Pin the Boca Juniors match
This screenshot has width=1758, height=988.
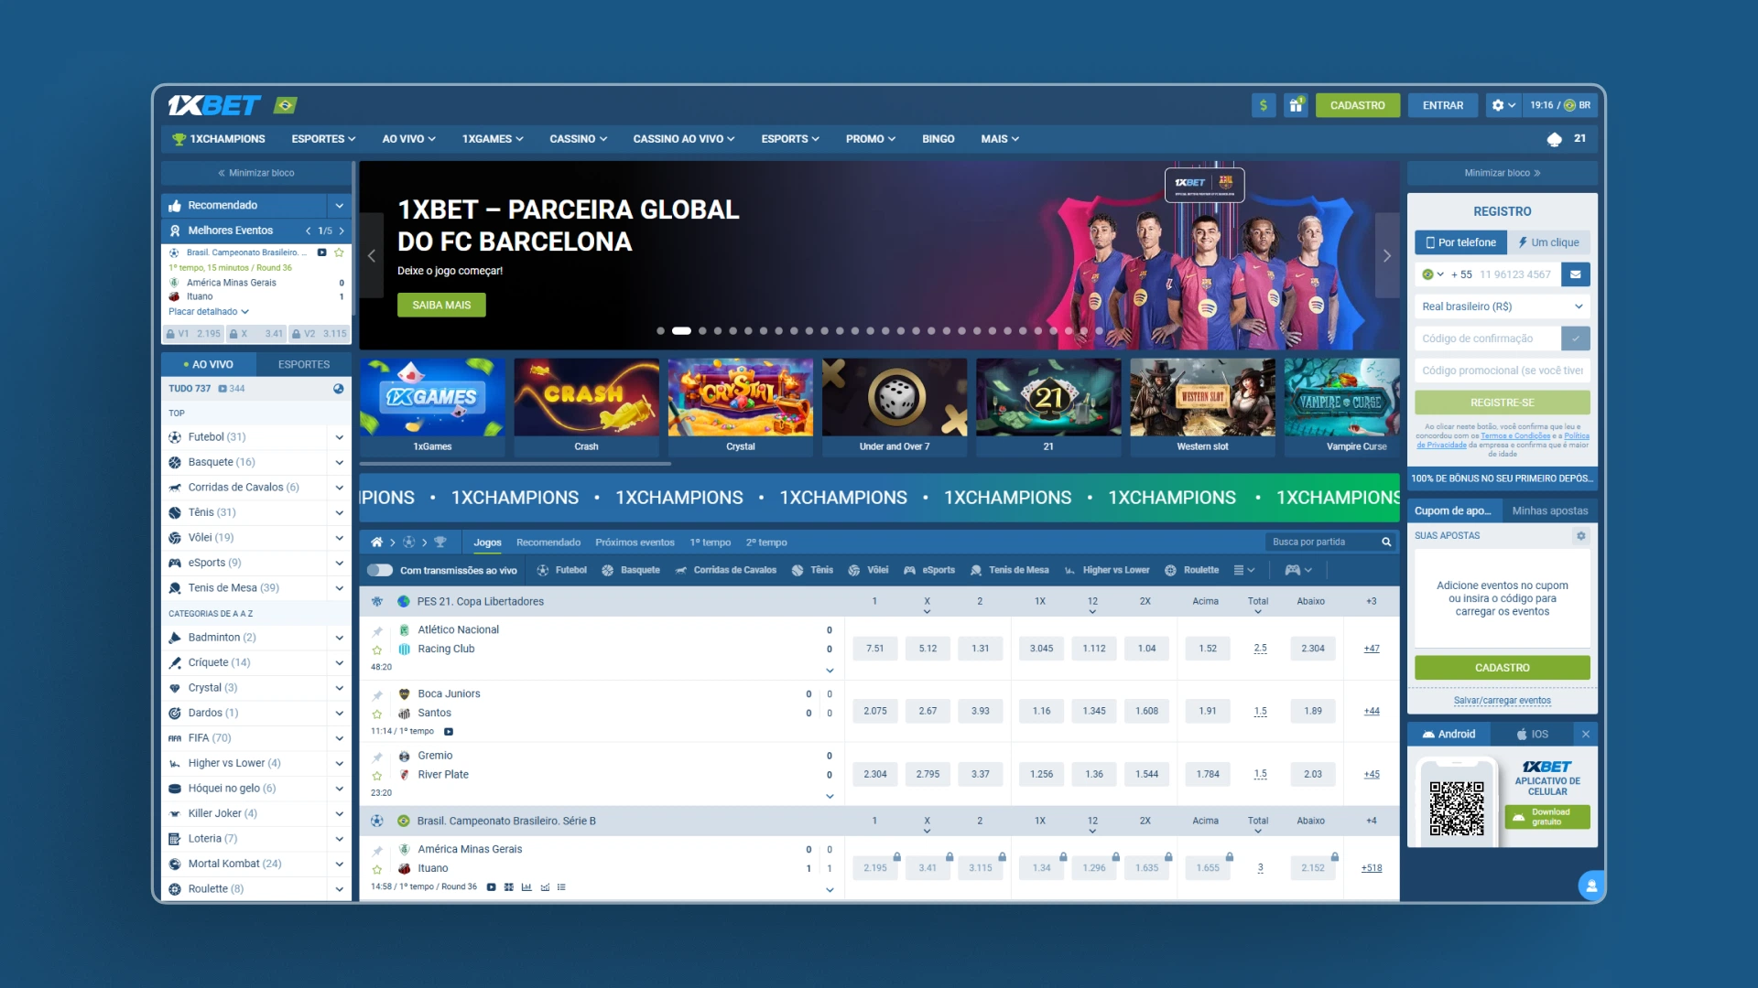(x=377, y=695)
